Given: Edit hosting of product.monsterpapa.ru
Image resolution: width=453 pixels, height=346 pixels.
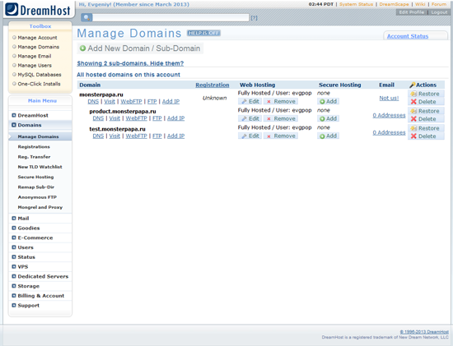Looking at the screenshot, I should (x=250, y=119).
